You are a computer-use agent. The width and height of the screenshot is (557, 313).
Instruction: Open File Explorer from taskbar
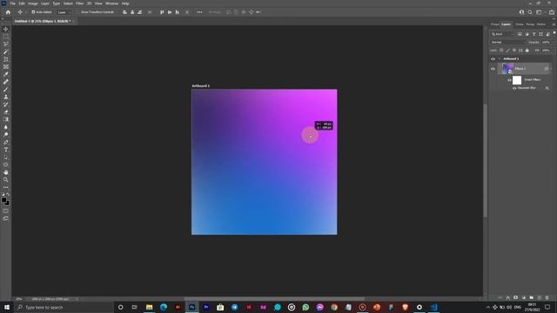click(x=149, y=307)
